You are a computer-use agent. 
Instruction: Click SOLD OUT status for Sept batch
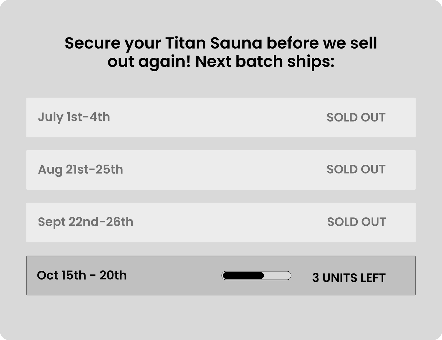356,222
